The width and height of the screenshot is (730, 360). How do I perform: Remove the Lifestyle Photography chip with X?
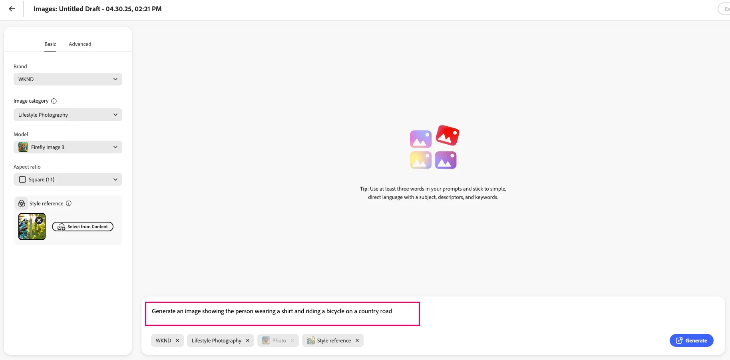(248, 340)
